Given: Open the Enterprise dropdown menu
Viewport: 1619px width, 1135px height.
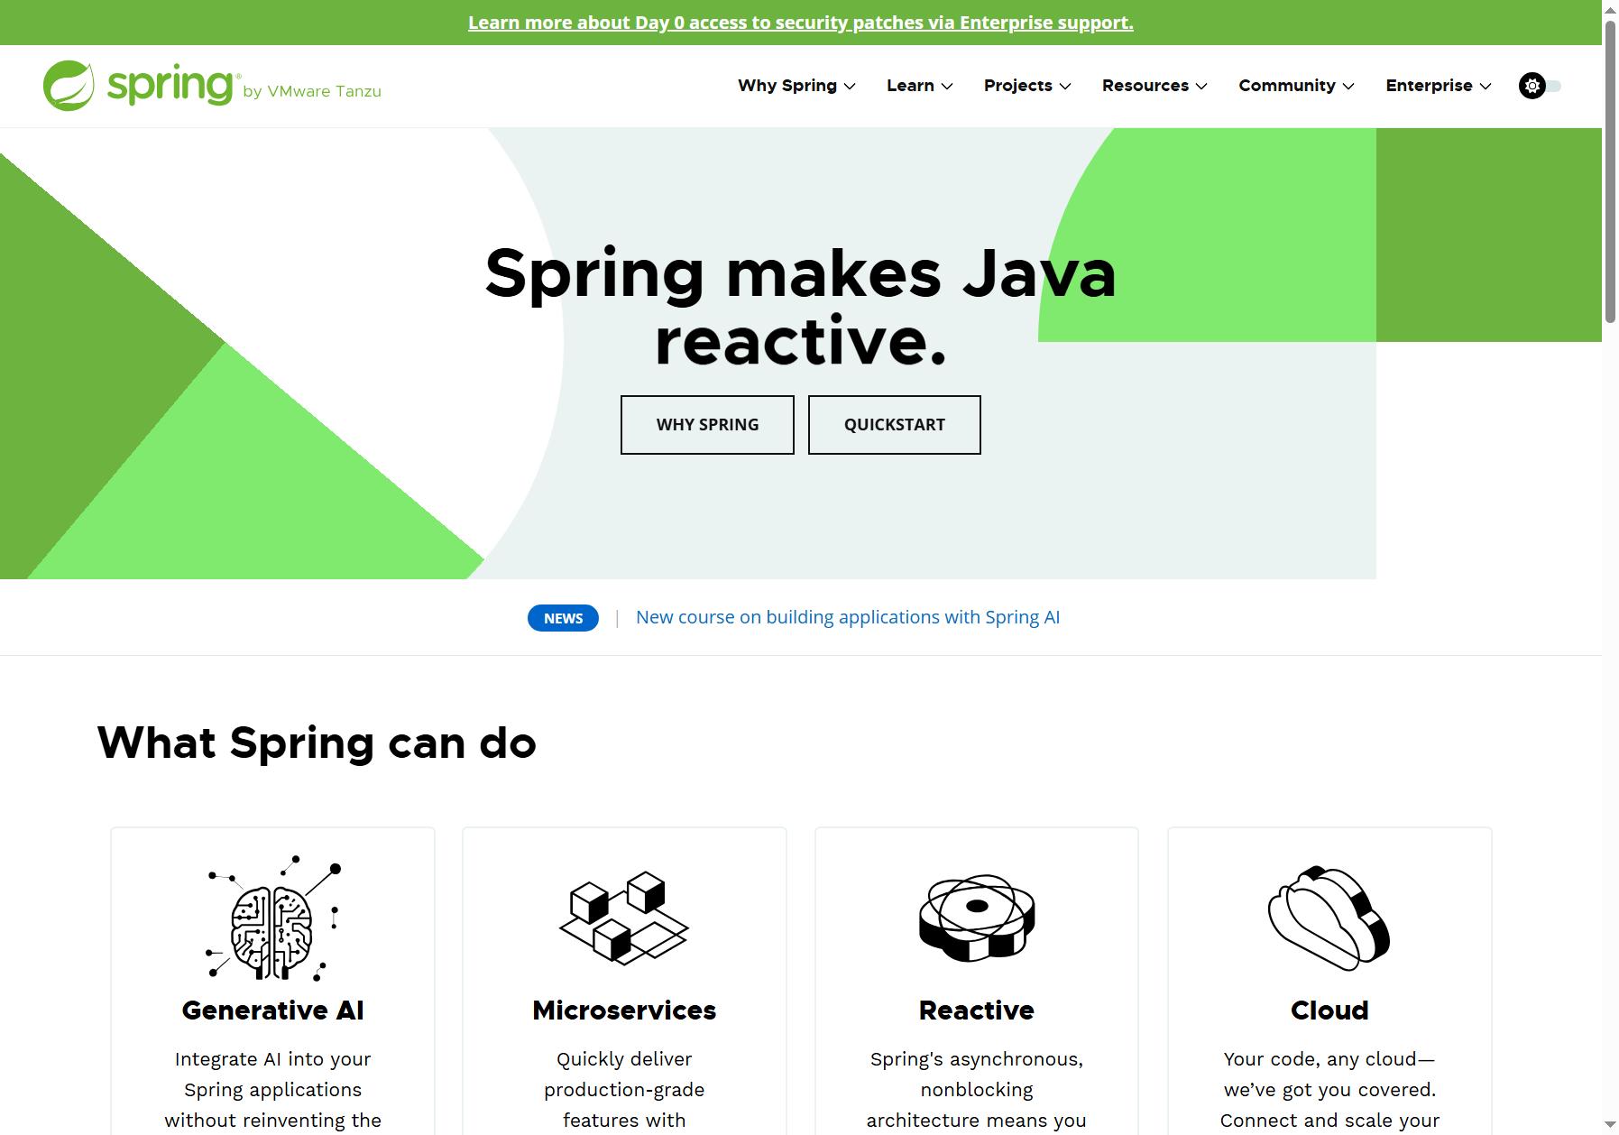Looking at the screenshot, I should tap(1439, 86).
